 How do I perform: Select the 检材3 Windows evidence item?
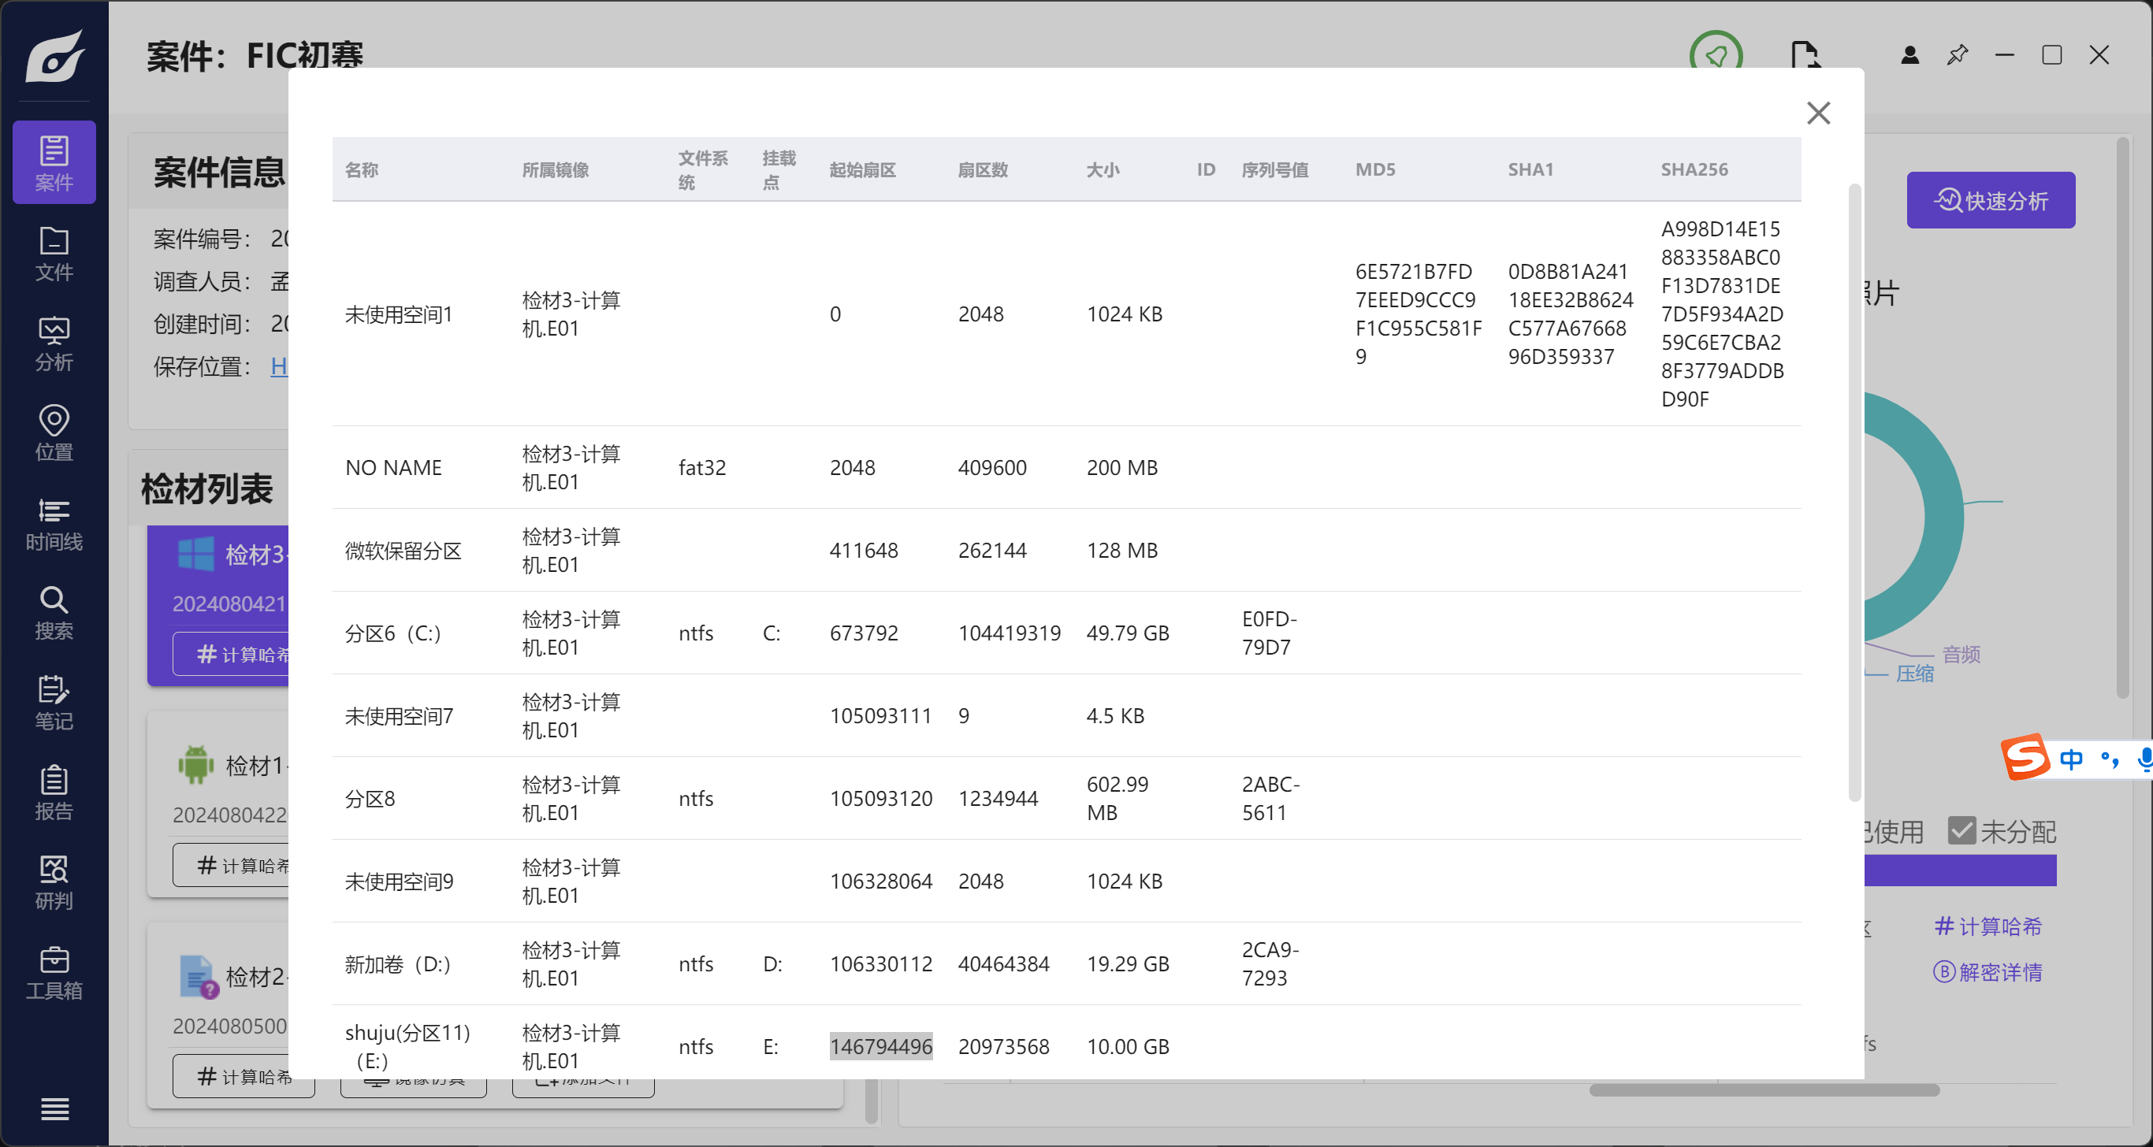click(x=218, y=606)
